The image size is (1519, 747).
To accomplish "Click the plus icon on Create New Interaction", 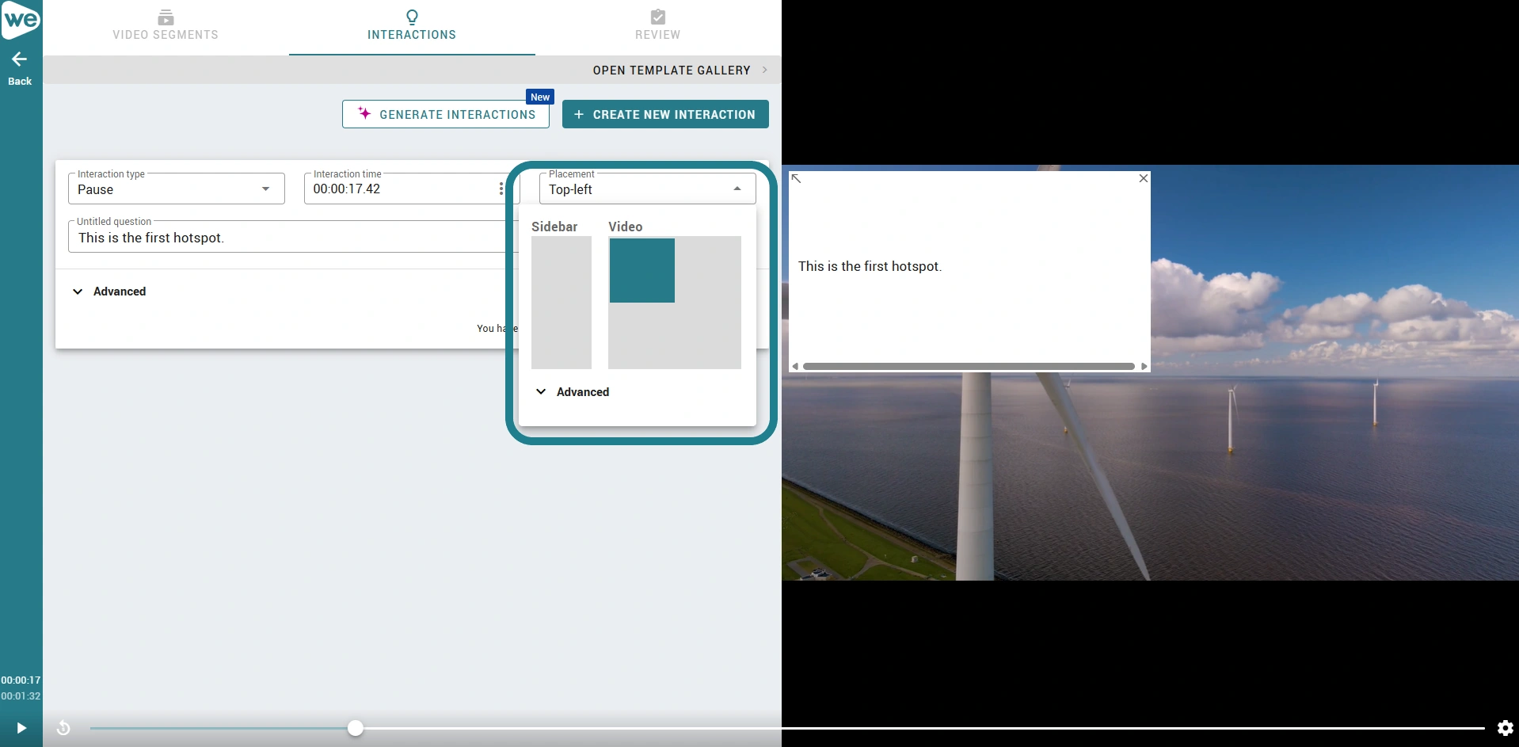I will pos(579,114).
